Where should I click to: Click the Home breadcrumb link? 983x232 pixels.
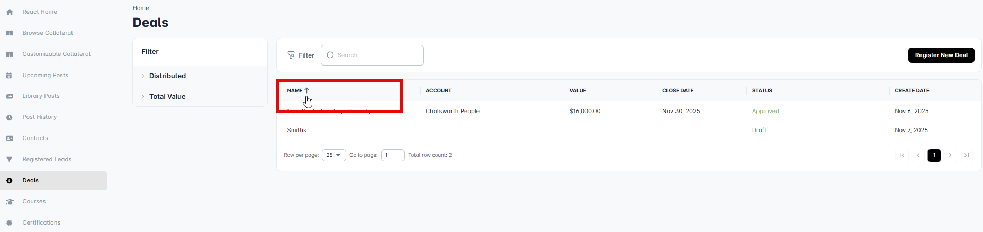(x=141, y=8)
